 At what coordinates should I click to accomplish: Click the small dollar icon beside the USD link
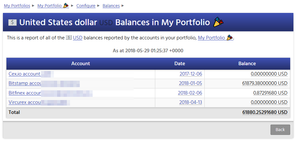point(69,38)
